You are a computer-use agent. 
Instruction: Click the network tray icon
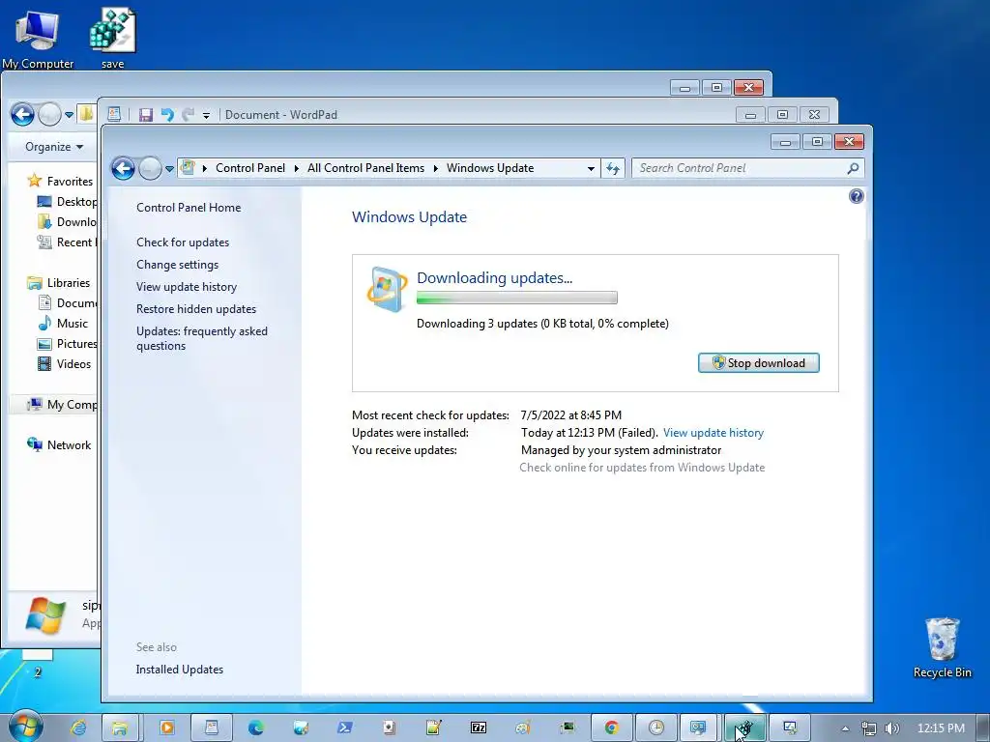point(869,728)
